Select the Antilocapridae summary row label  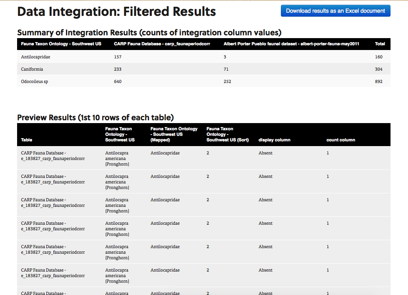[x=36, y=57]
